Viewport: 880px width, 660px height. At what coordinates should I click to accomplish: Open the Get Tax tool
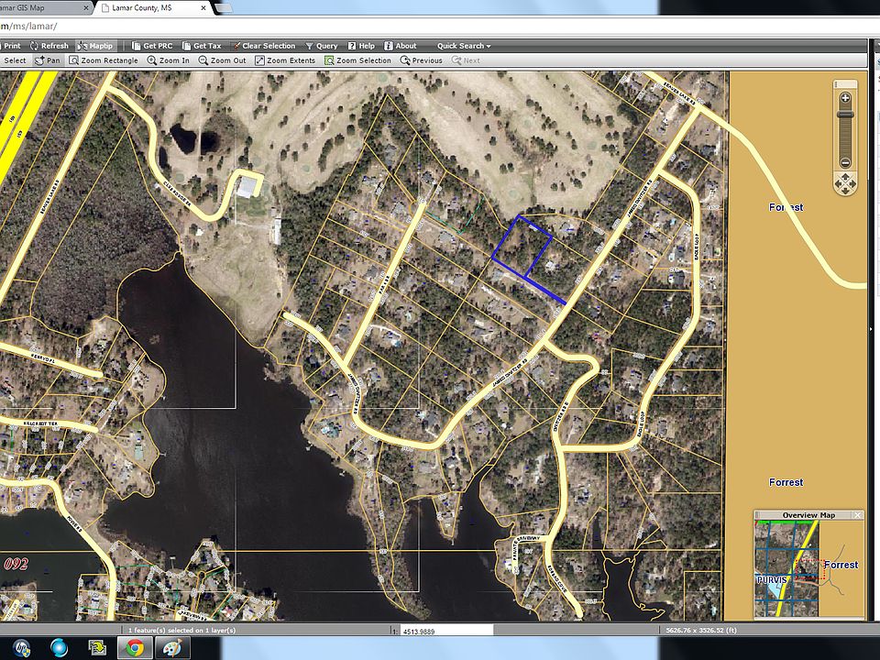point(201,46)
